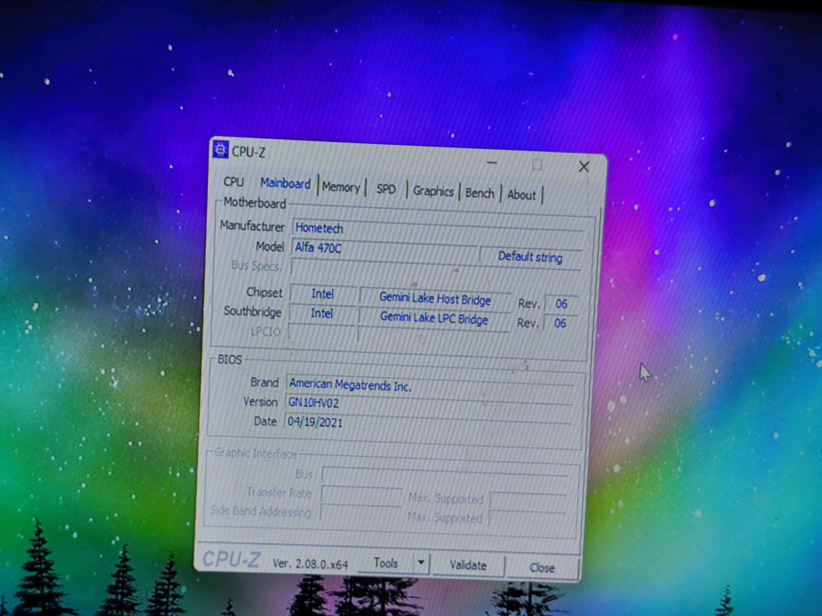Go to the SPD tab
The width and height of the screenshot is (822, 616).
pos(386,189)
